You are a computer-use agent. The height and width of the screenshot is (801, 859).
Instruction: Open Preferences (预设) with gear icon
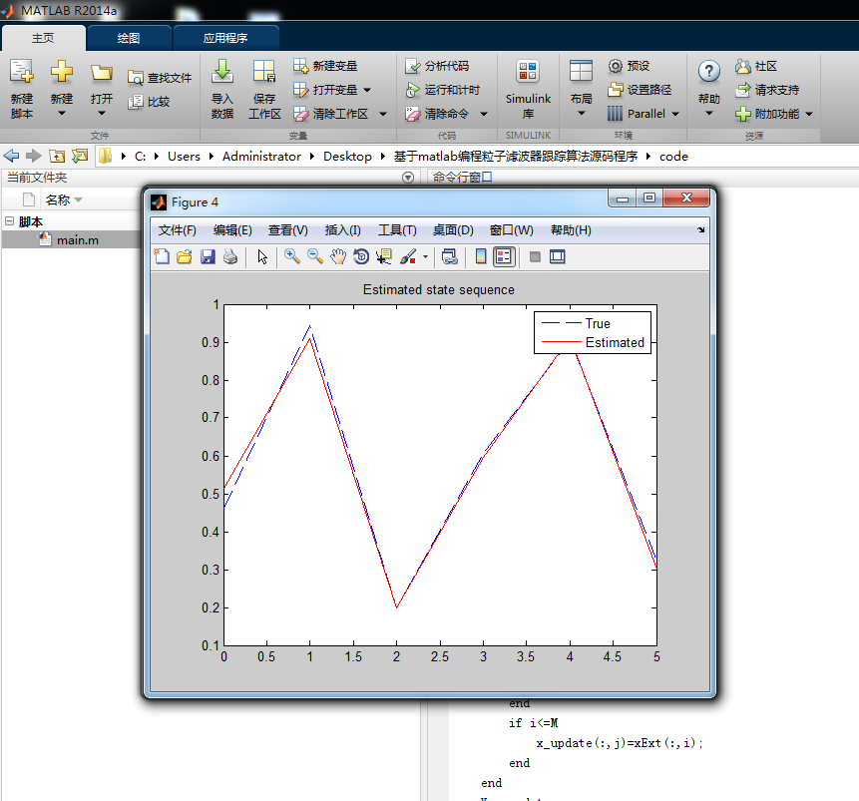(629, 66)
